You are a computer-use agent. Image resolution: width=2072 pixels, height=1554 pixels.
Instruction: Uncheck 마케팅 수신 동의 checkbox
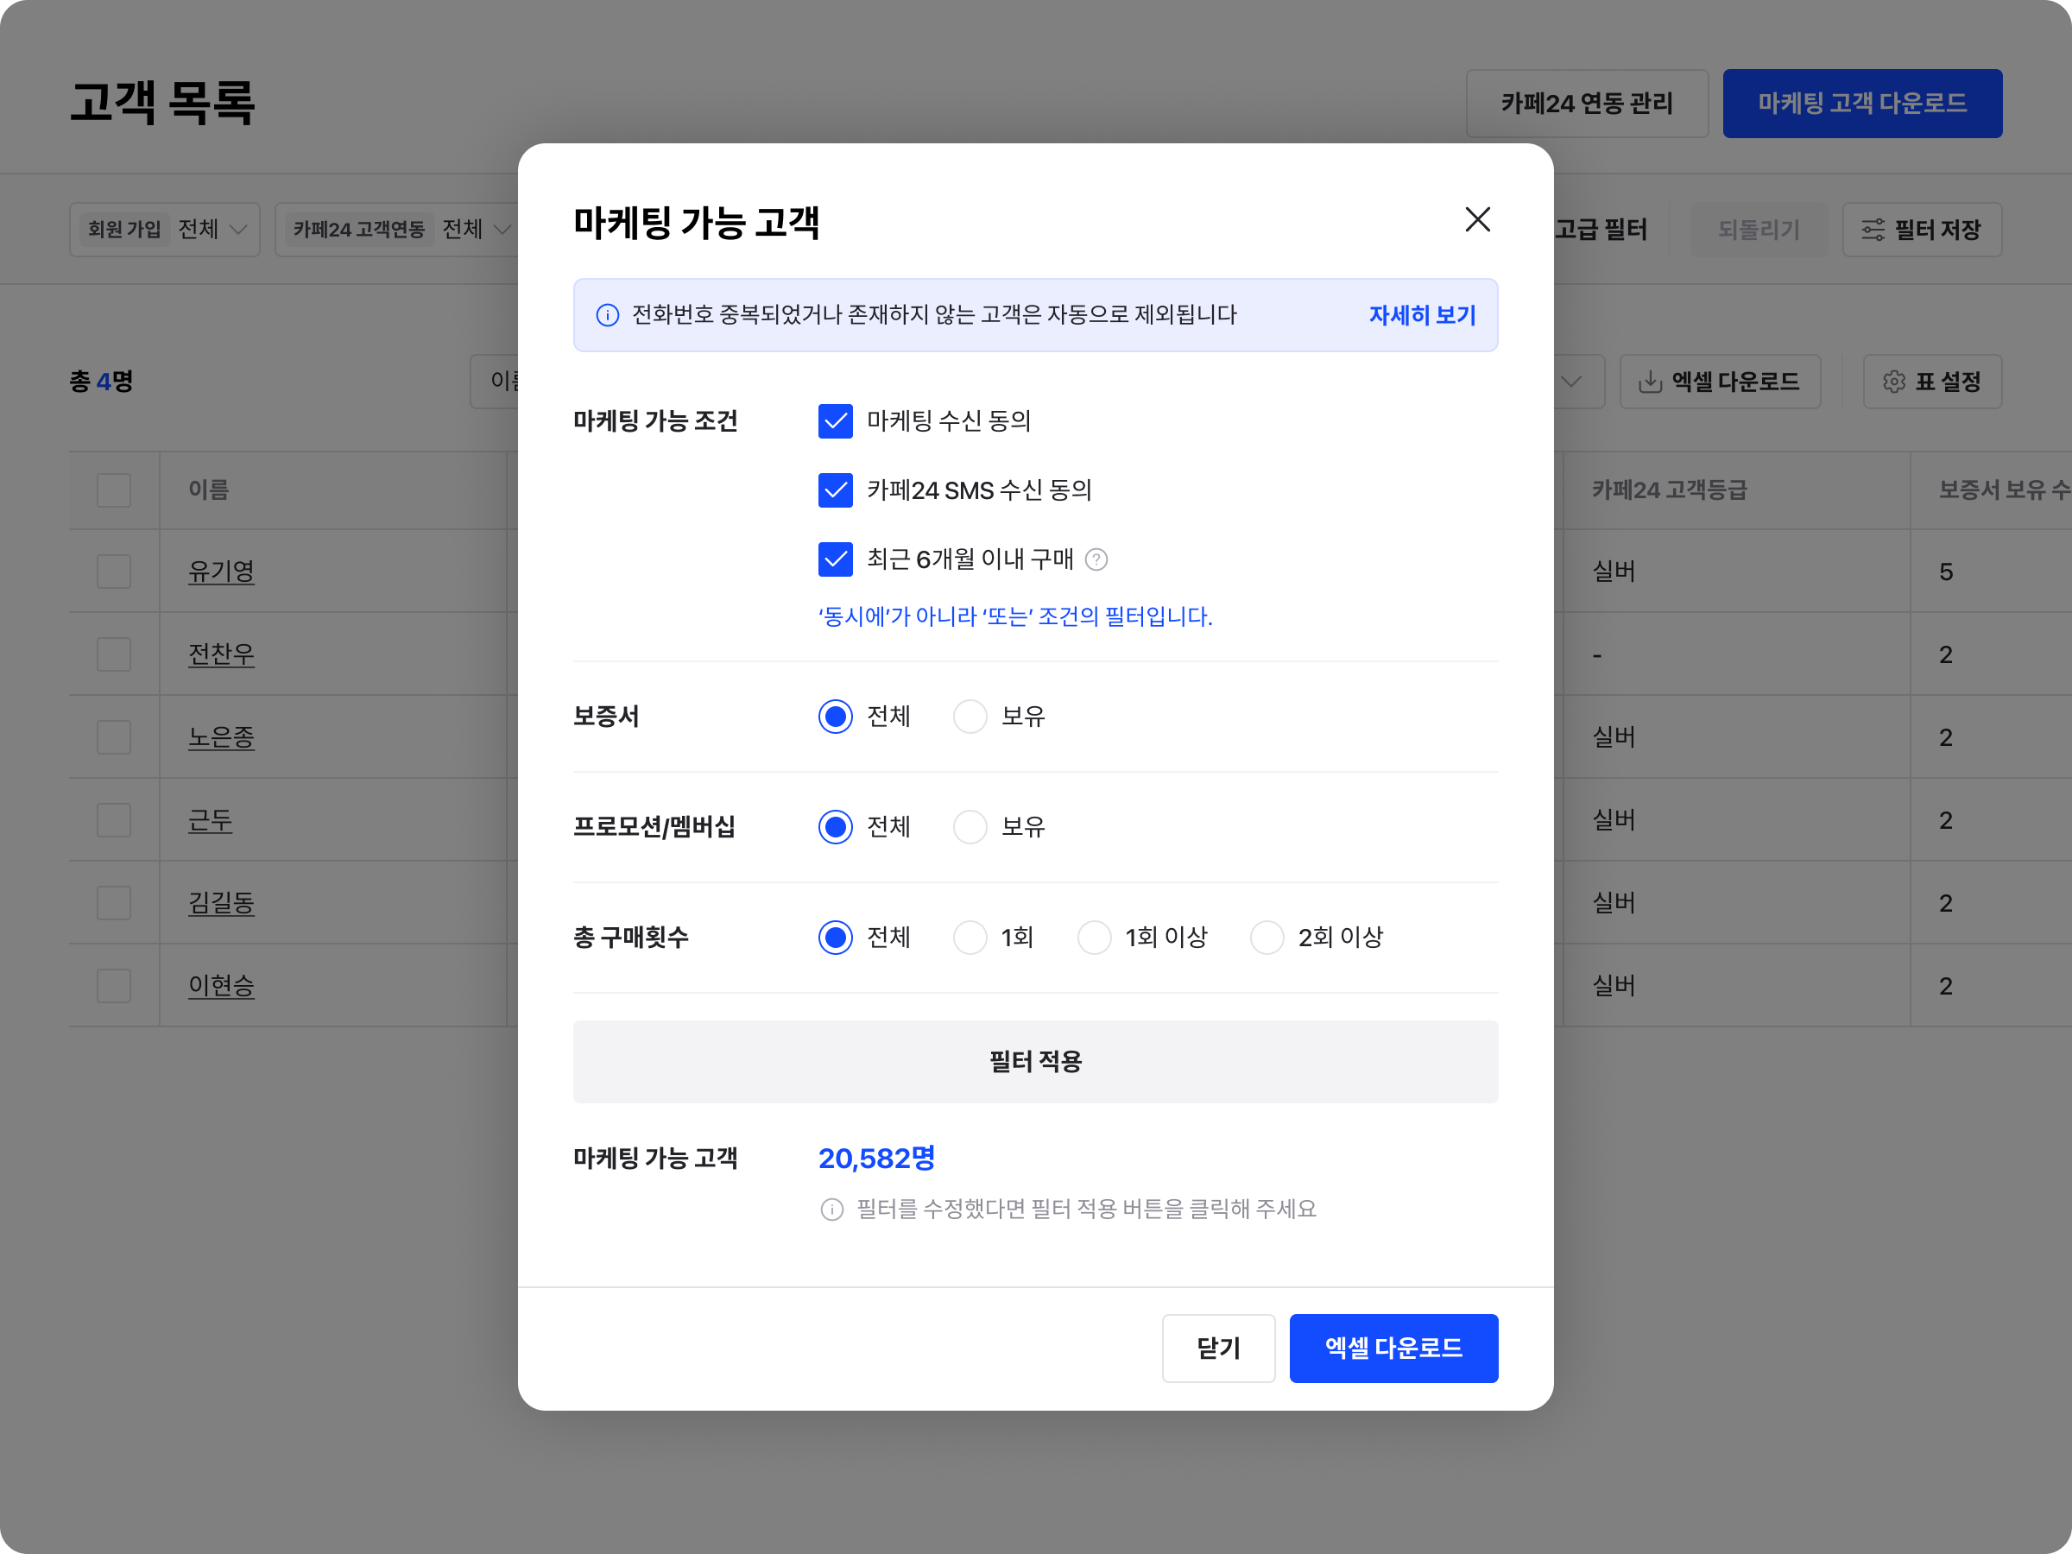coord(835,421)
